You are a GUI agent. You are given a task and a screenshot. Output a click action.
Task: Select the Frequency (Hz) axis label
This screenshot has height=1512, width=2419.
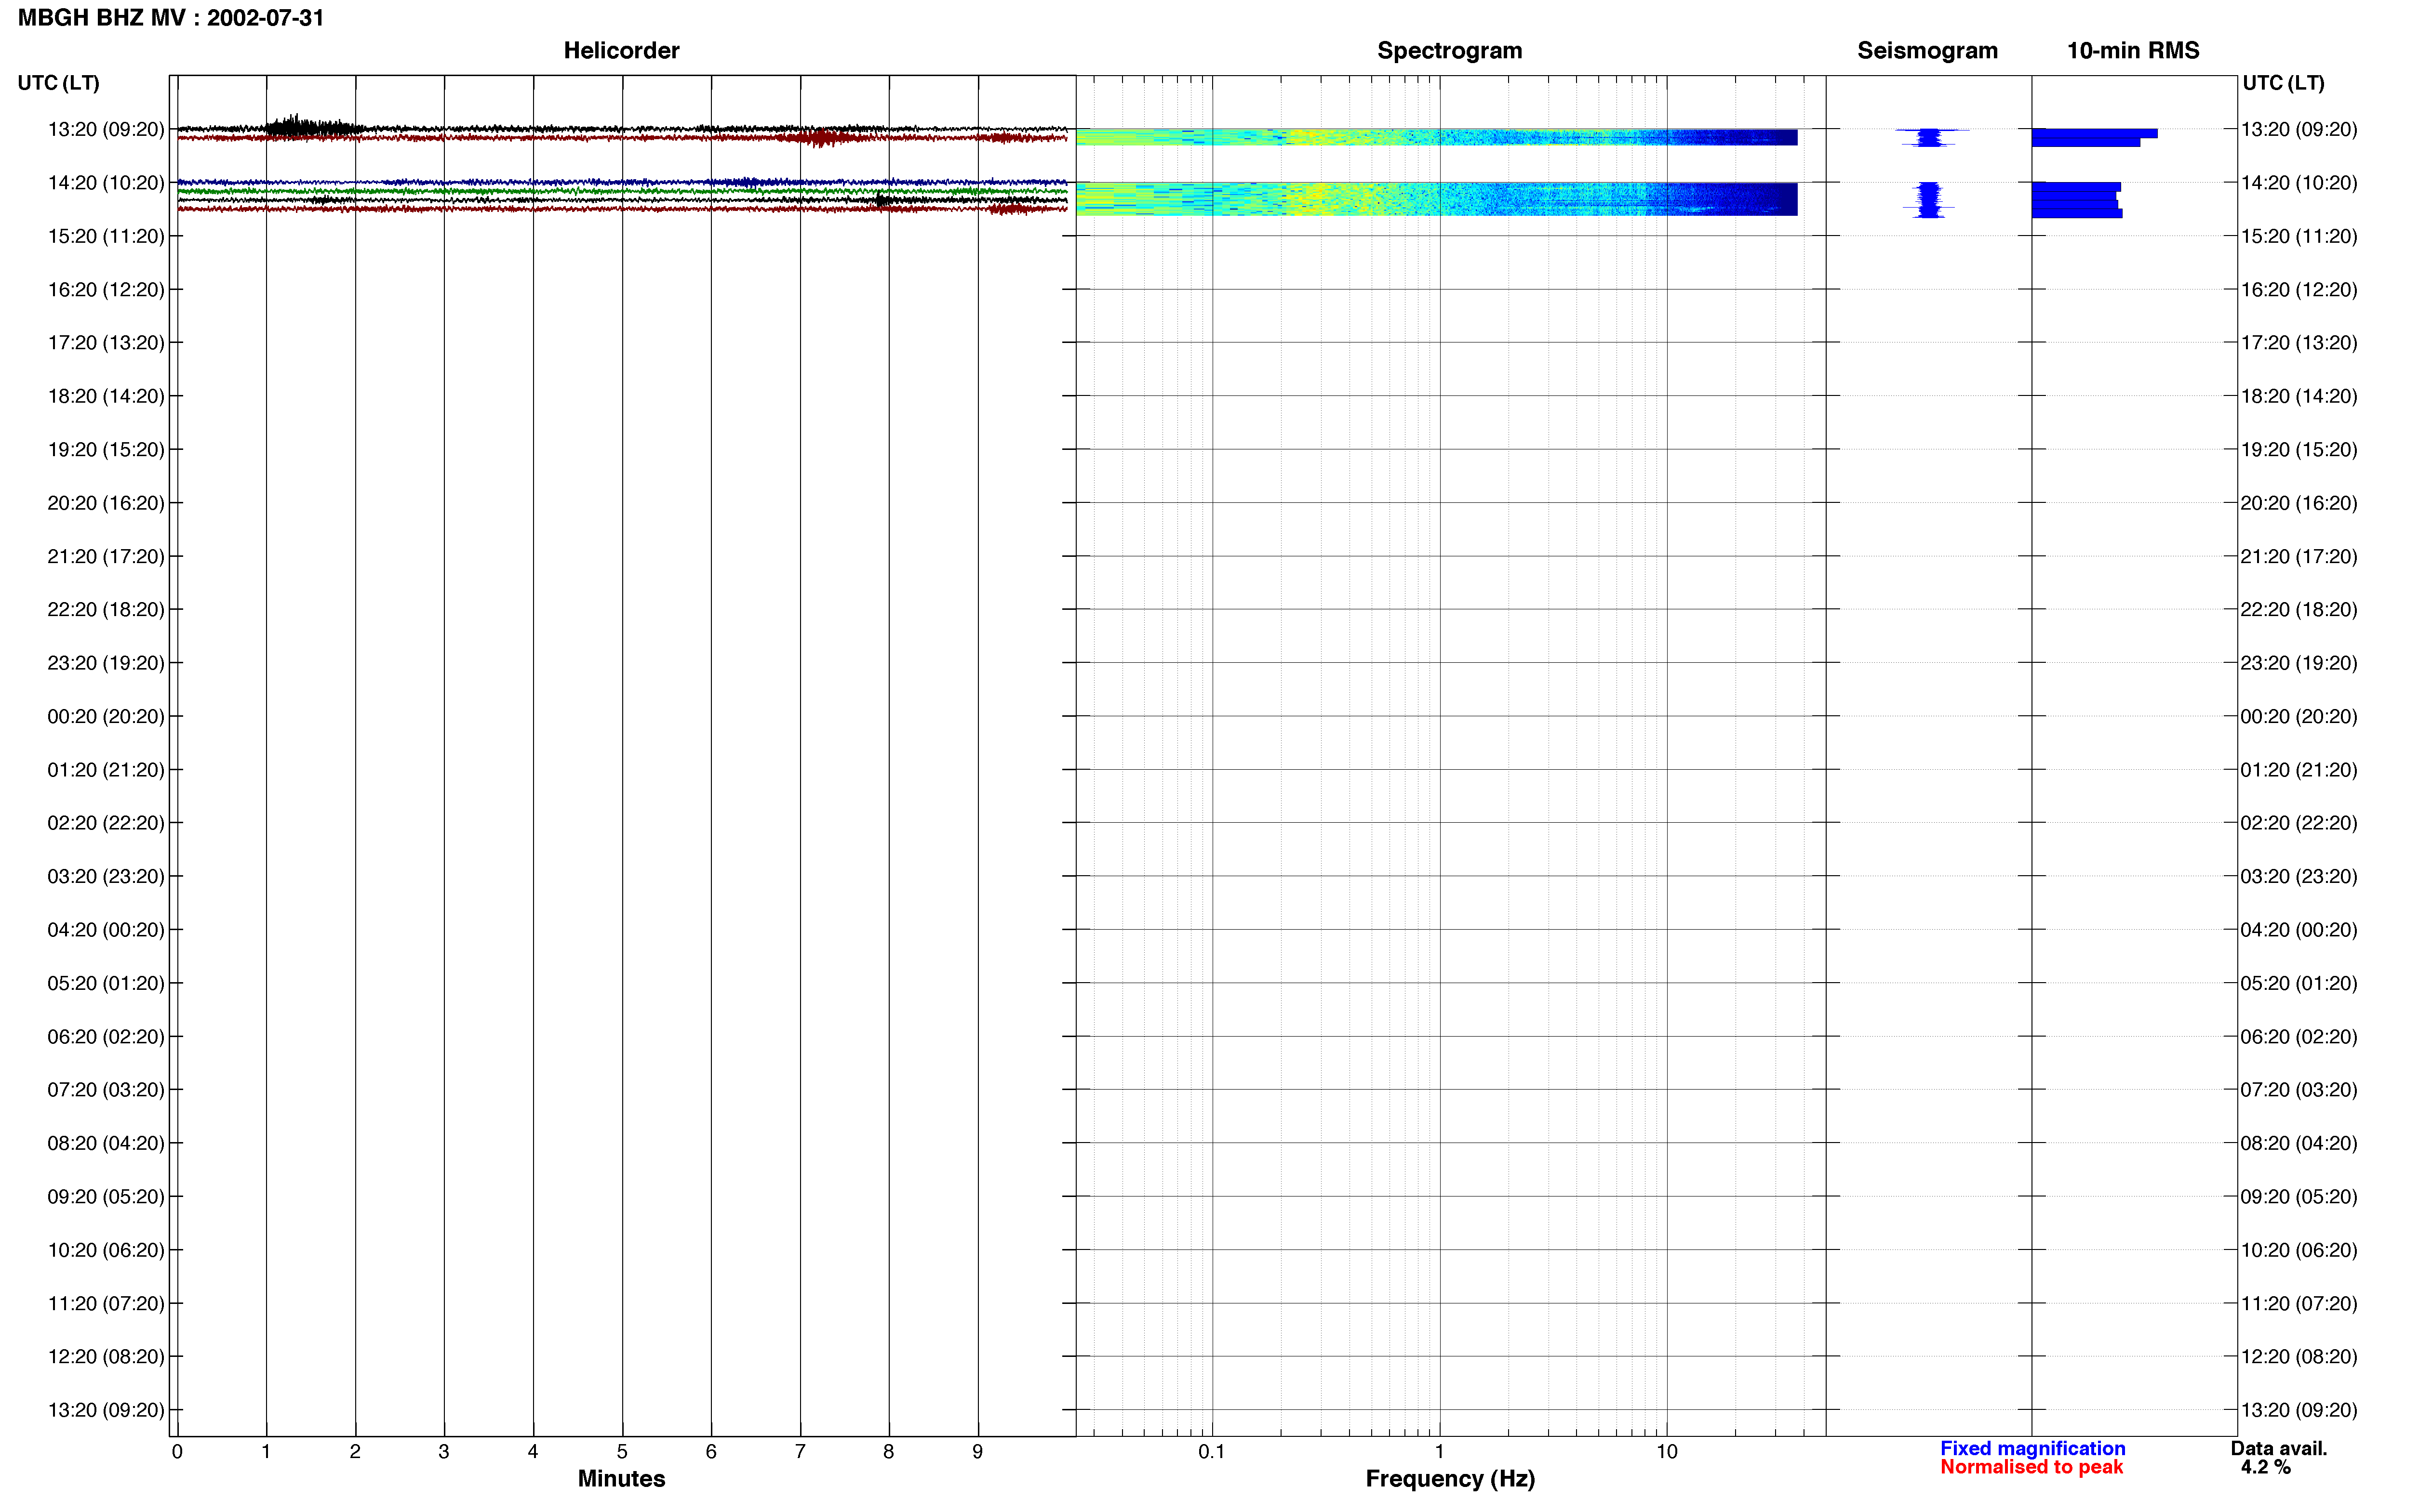point(1450,1479)
